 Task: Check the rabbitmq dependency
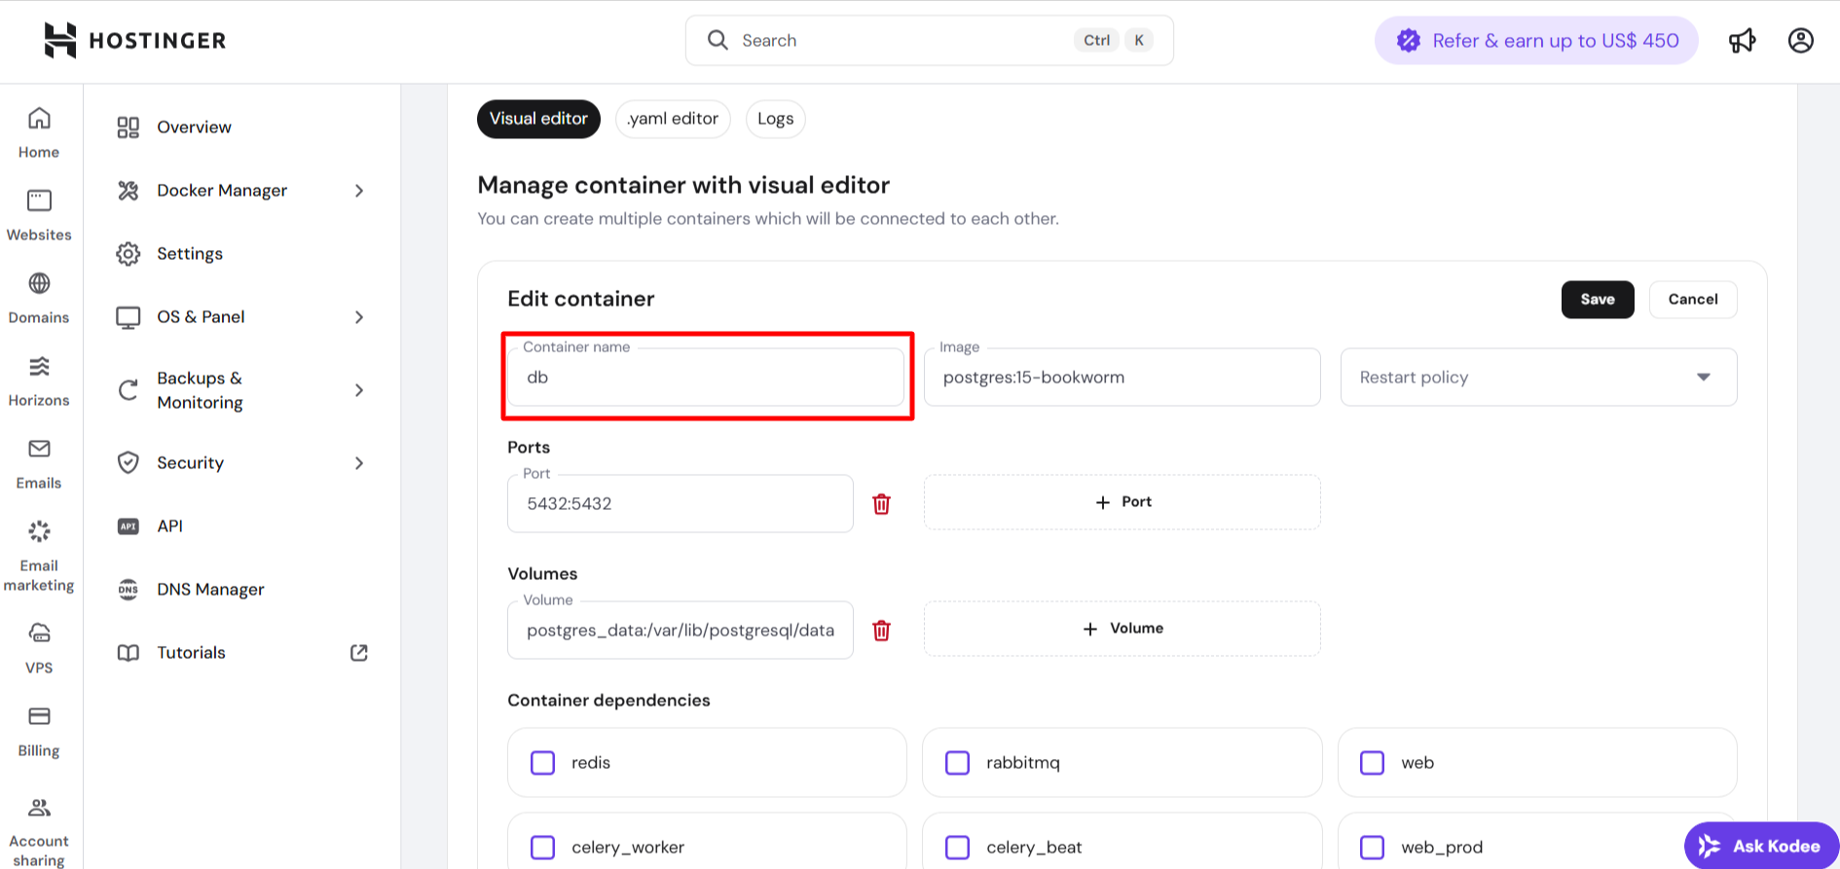(957, 762)
